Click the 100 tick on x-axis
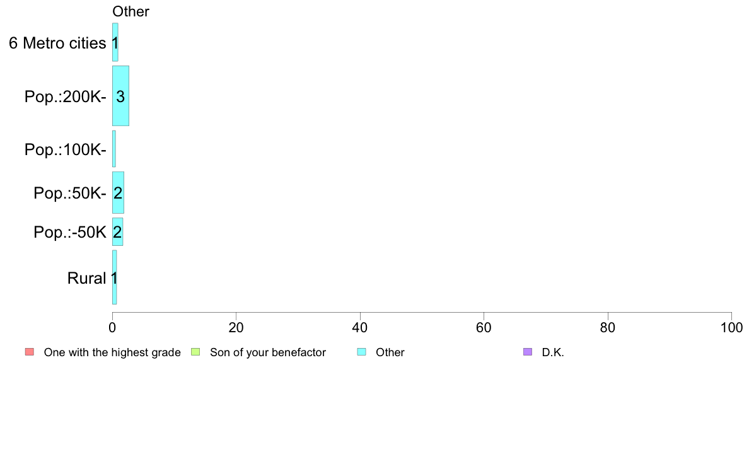The height and width of the screenshot is (464, 749). 731,327
